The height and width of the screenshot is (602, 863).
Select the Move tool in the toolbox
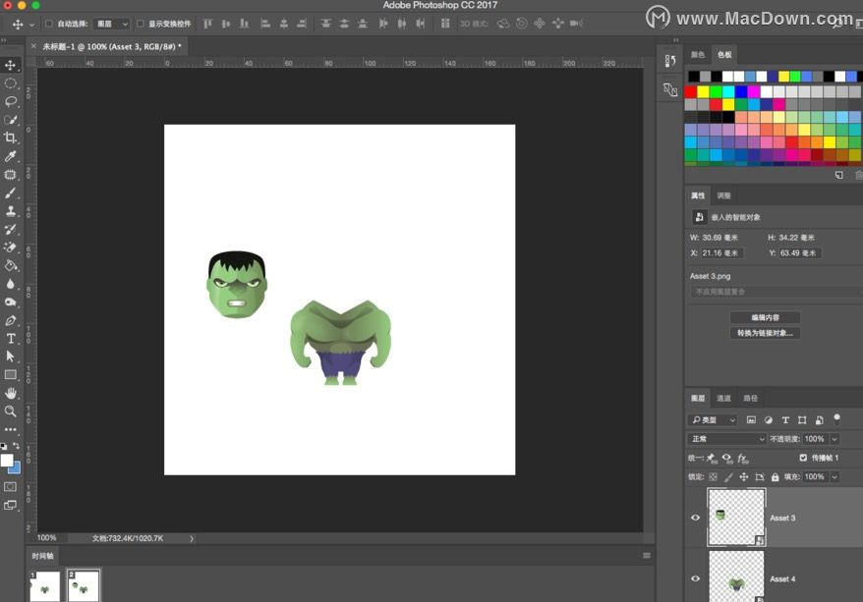(11, 66)
